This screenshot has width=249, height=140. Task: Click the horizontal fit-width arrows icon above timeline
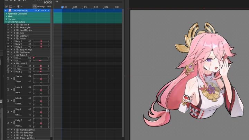click(x=57, y=2)
